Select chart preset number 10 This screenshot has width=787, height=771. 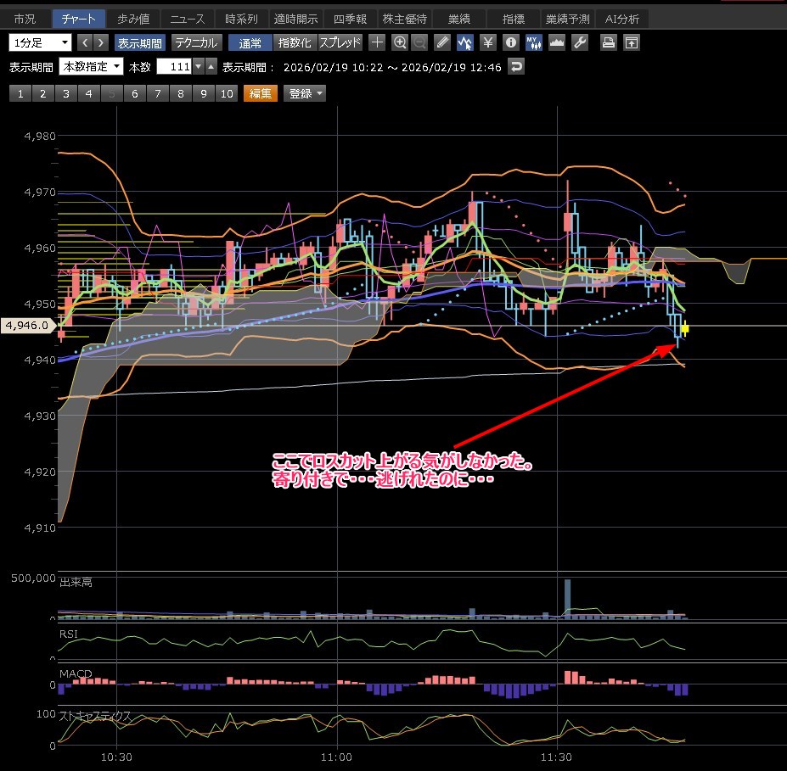click(226, 94)
